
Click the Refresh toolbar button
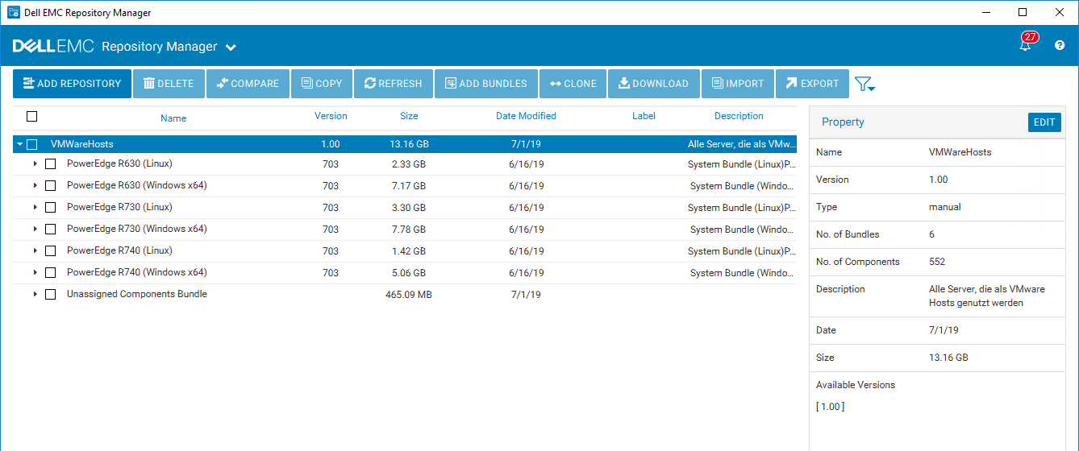(x=394, y=84)
